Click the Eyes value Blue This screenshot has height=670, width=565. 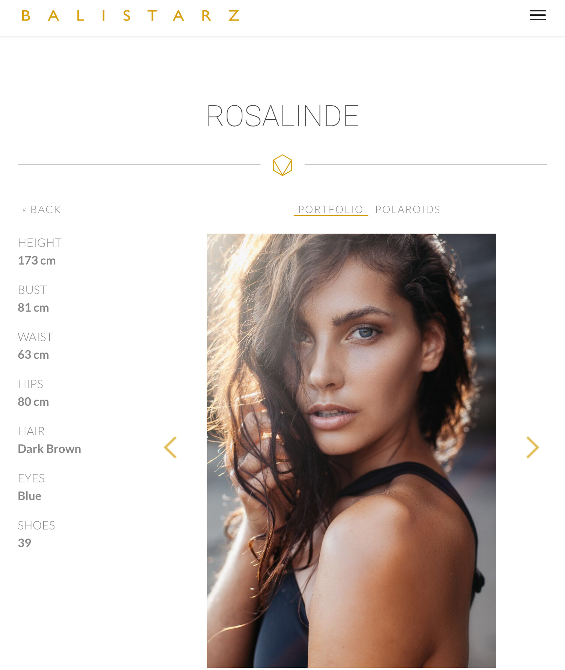click(29, 496)
